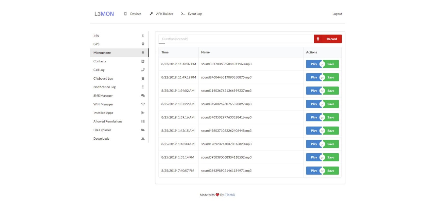Screen dimensions: 435x219
Task: Focus the Duration (seconds) input field
Action: [x=236, y=39]
